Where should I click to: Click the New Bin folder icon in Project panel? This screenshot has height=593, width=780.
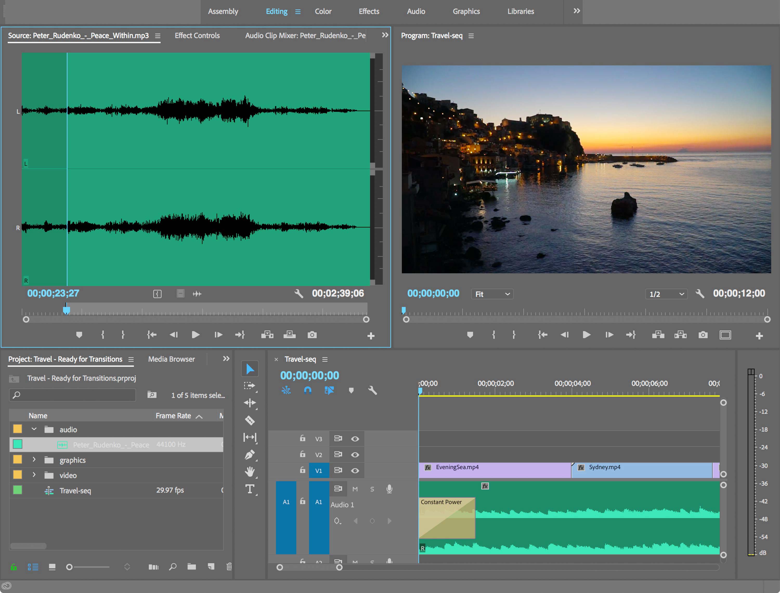pyautogui.click(x=192, y=566)
